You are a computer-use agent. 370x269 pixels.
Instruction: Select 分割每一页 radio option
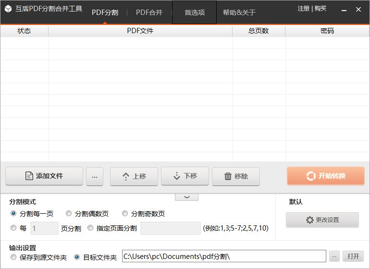click(13, 214)
